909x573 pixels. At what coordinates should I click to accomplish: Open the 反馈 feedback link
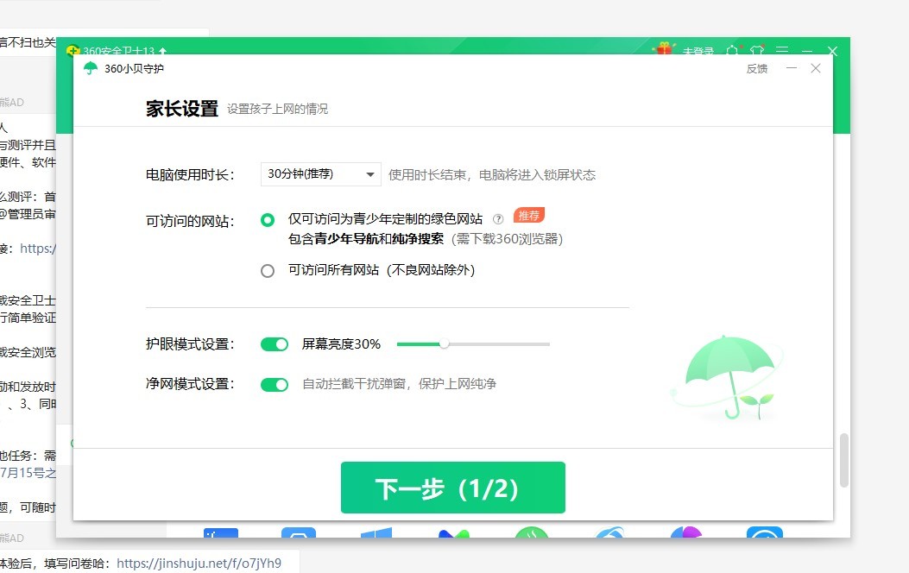(757, 68)
